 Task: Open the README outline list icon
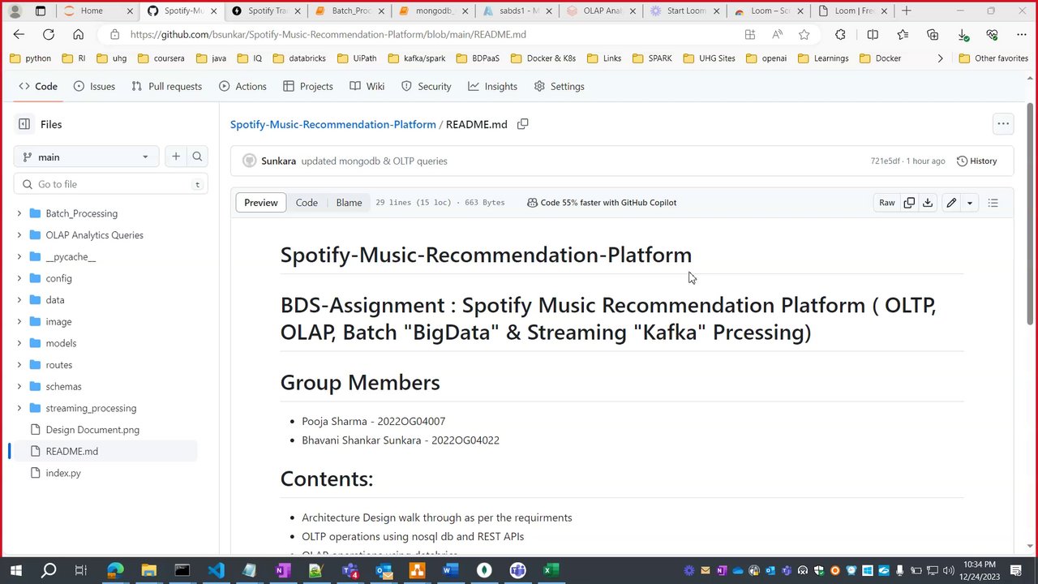click(x=993, y=203)
